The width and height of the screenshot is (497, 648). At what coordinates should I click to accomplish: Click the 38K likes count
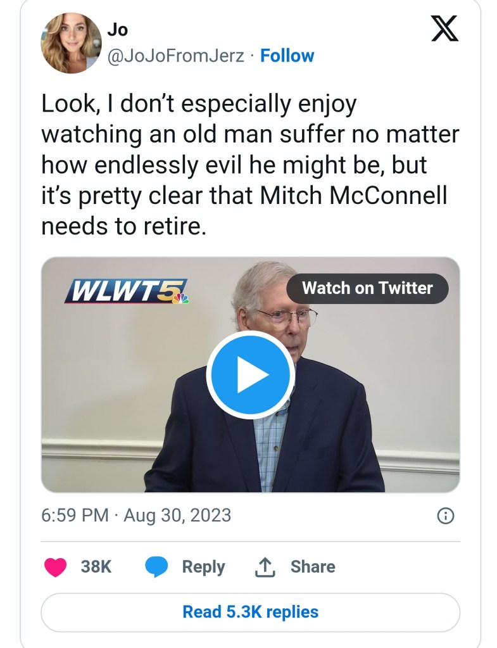(x=96, y=566)
